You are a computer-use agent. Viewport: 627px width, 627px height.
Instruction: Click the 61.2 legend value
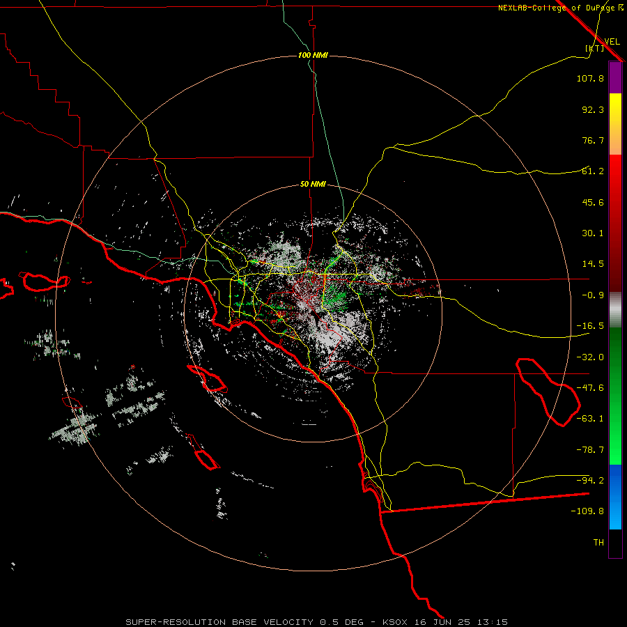(593, 171)
